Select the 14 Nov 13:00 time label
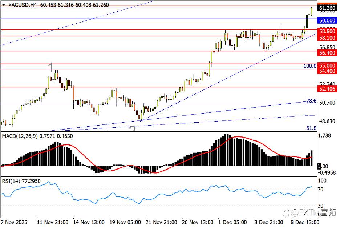Image resolution: width=340 pixels, height=227 pixels. coord(89,222)
